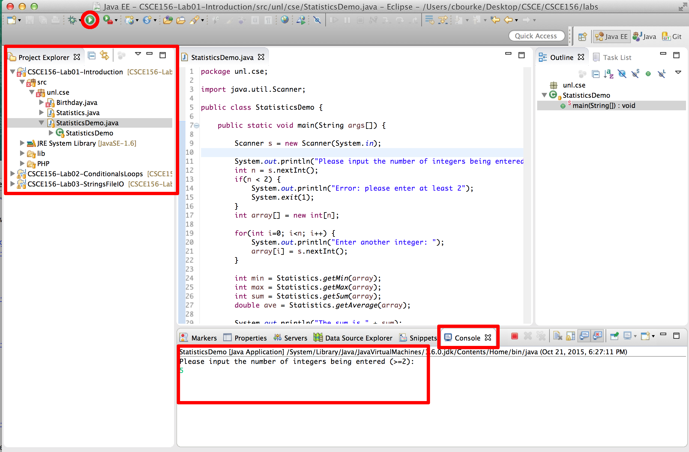
Task: Click the Skip All Breakpoints icon
Action: pyautogui.click(x=317, y=20)
